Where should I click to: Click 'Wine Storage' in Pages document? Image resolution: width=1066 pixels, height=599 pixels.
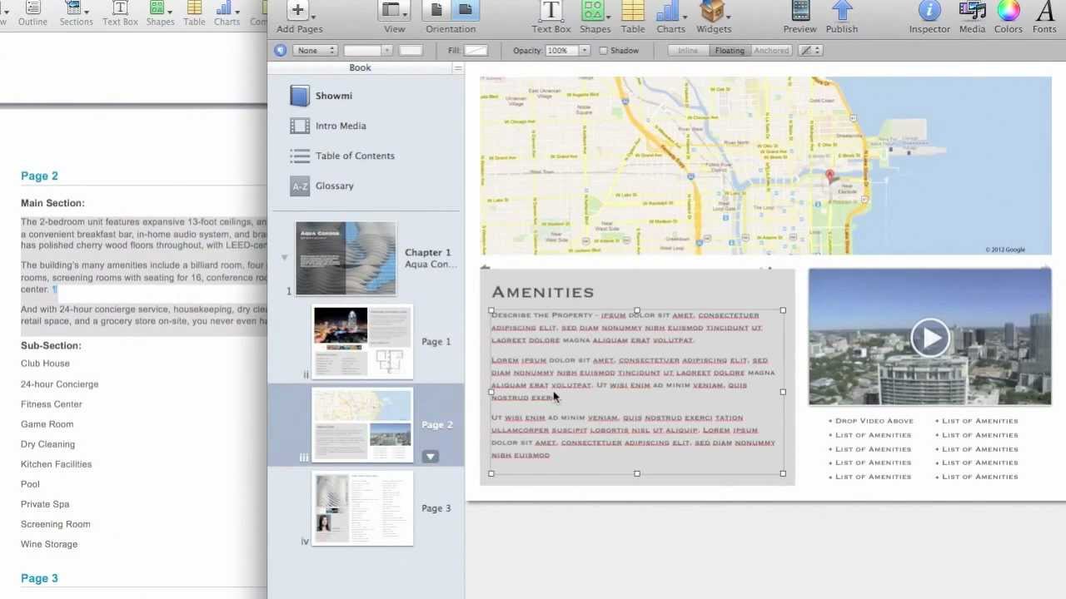pos(49,544)
